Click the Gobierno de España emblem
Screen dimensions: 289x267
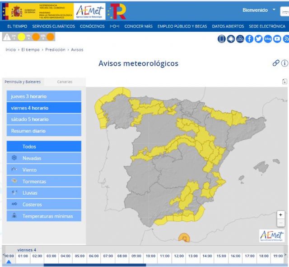pos(16,11)
